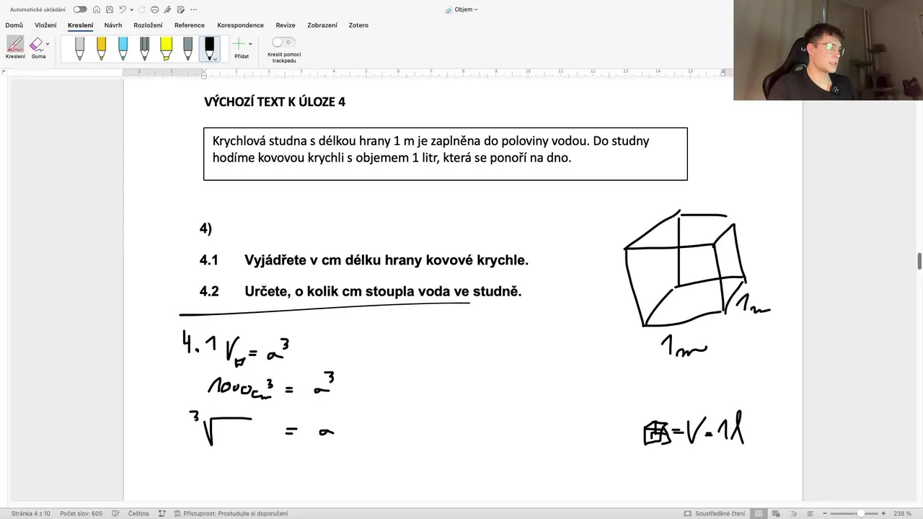Click the indent marker on the ruler
The width and height of the screenshot is (923, 519).
click(x=204, y=74)
